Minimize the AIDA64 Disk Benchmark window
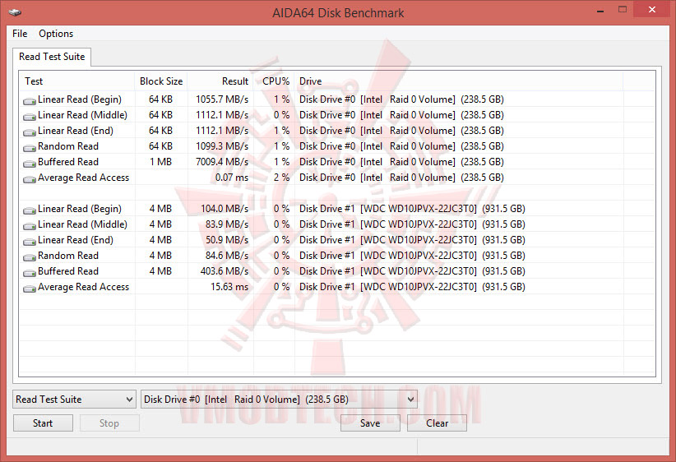 [600, 11]
